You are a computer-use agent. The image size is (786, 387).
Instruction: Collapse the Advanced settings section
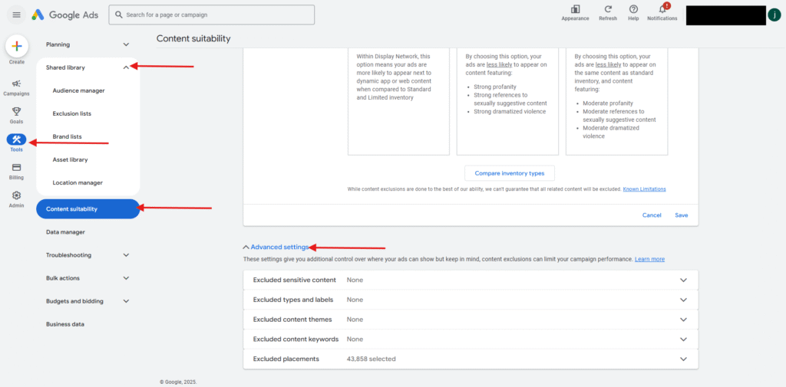coord(276,247)
